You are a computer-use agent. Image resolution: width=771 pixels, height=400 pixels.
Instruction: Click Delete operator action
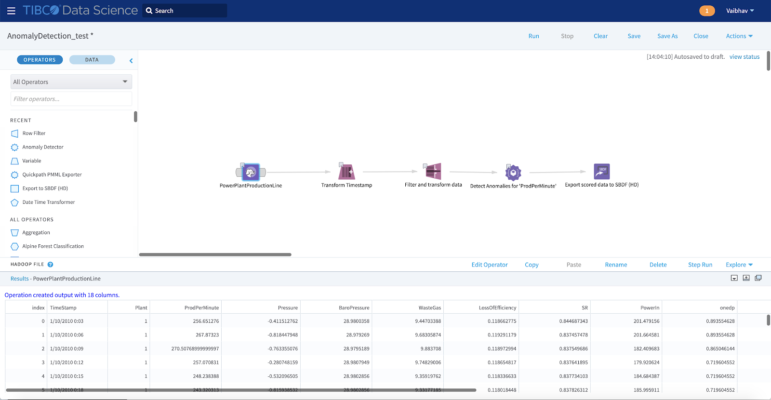[x=658, y=265]
